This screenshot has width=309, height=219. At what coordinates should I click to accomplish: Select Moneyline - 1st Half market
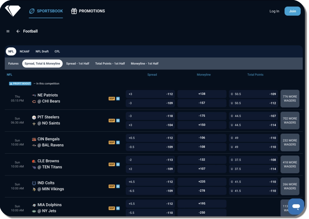click(145, 64)
